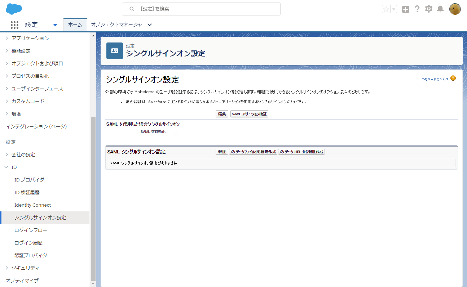Click the 新規 button
Image resolution: width=467 pixels, height=287 pixels.
click(222, 152)
